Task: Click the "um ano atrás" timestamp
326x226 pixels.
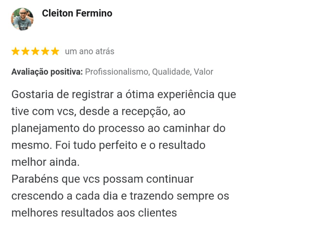Action: (90, 52)
